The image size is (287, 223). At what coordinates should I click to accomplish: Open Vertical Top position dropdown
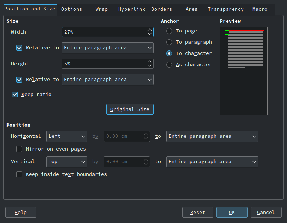pos(67,162)
